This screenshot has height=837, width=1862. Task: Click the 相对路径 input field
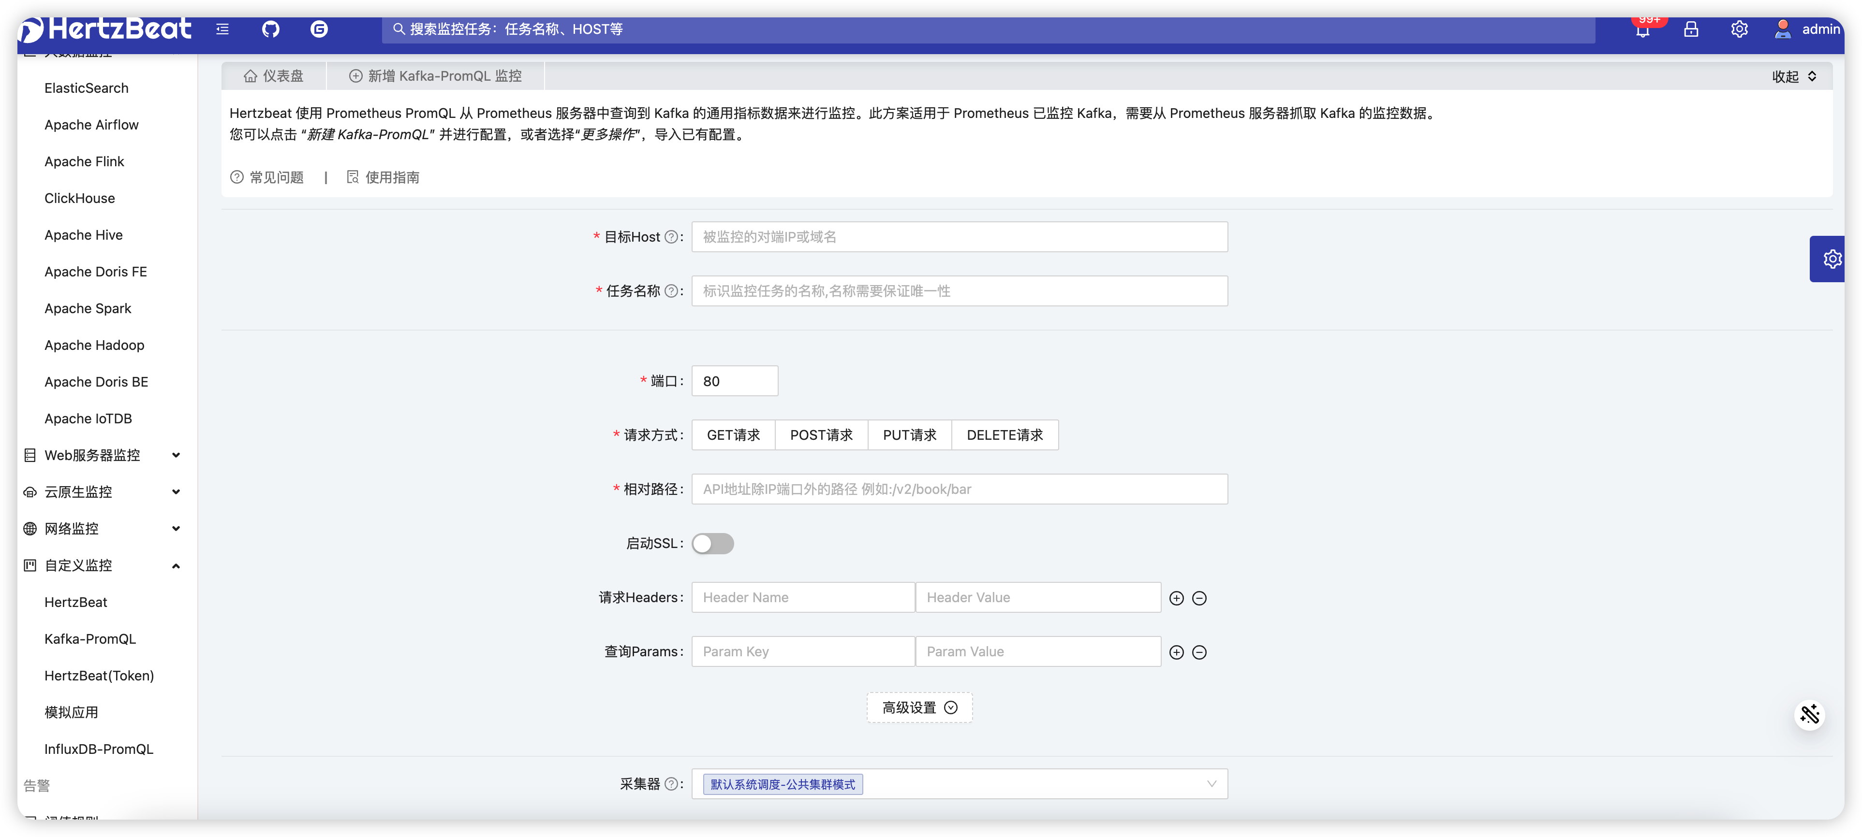[959, 489]
